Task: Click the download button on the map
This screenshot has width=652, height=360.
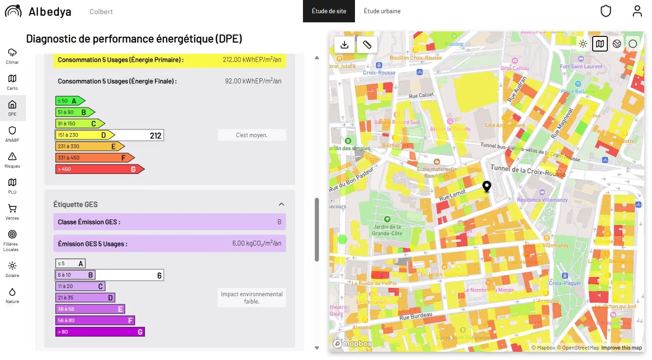Action: 345,45
